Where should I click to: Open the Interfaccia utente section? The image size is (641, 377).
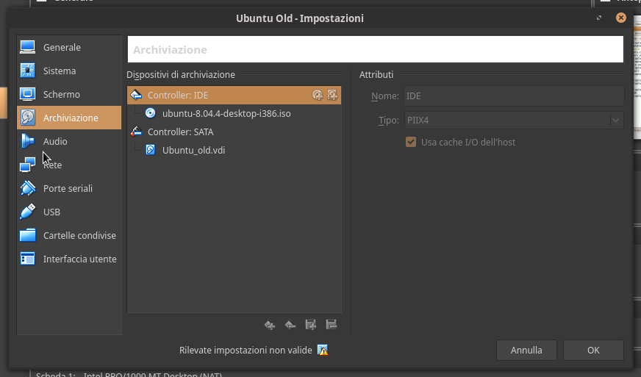(x=69, y=259)
